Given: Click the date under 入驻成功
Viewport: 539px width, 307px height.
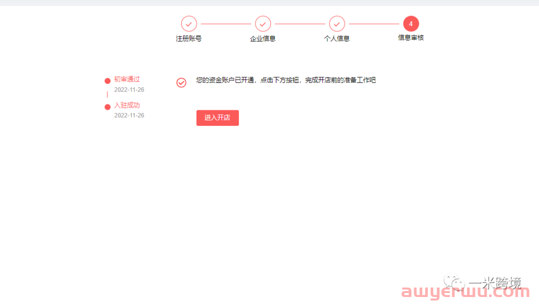Looking at the screenshot, I should [129, 115].
